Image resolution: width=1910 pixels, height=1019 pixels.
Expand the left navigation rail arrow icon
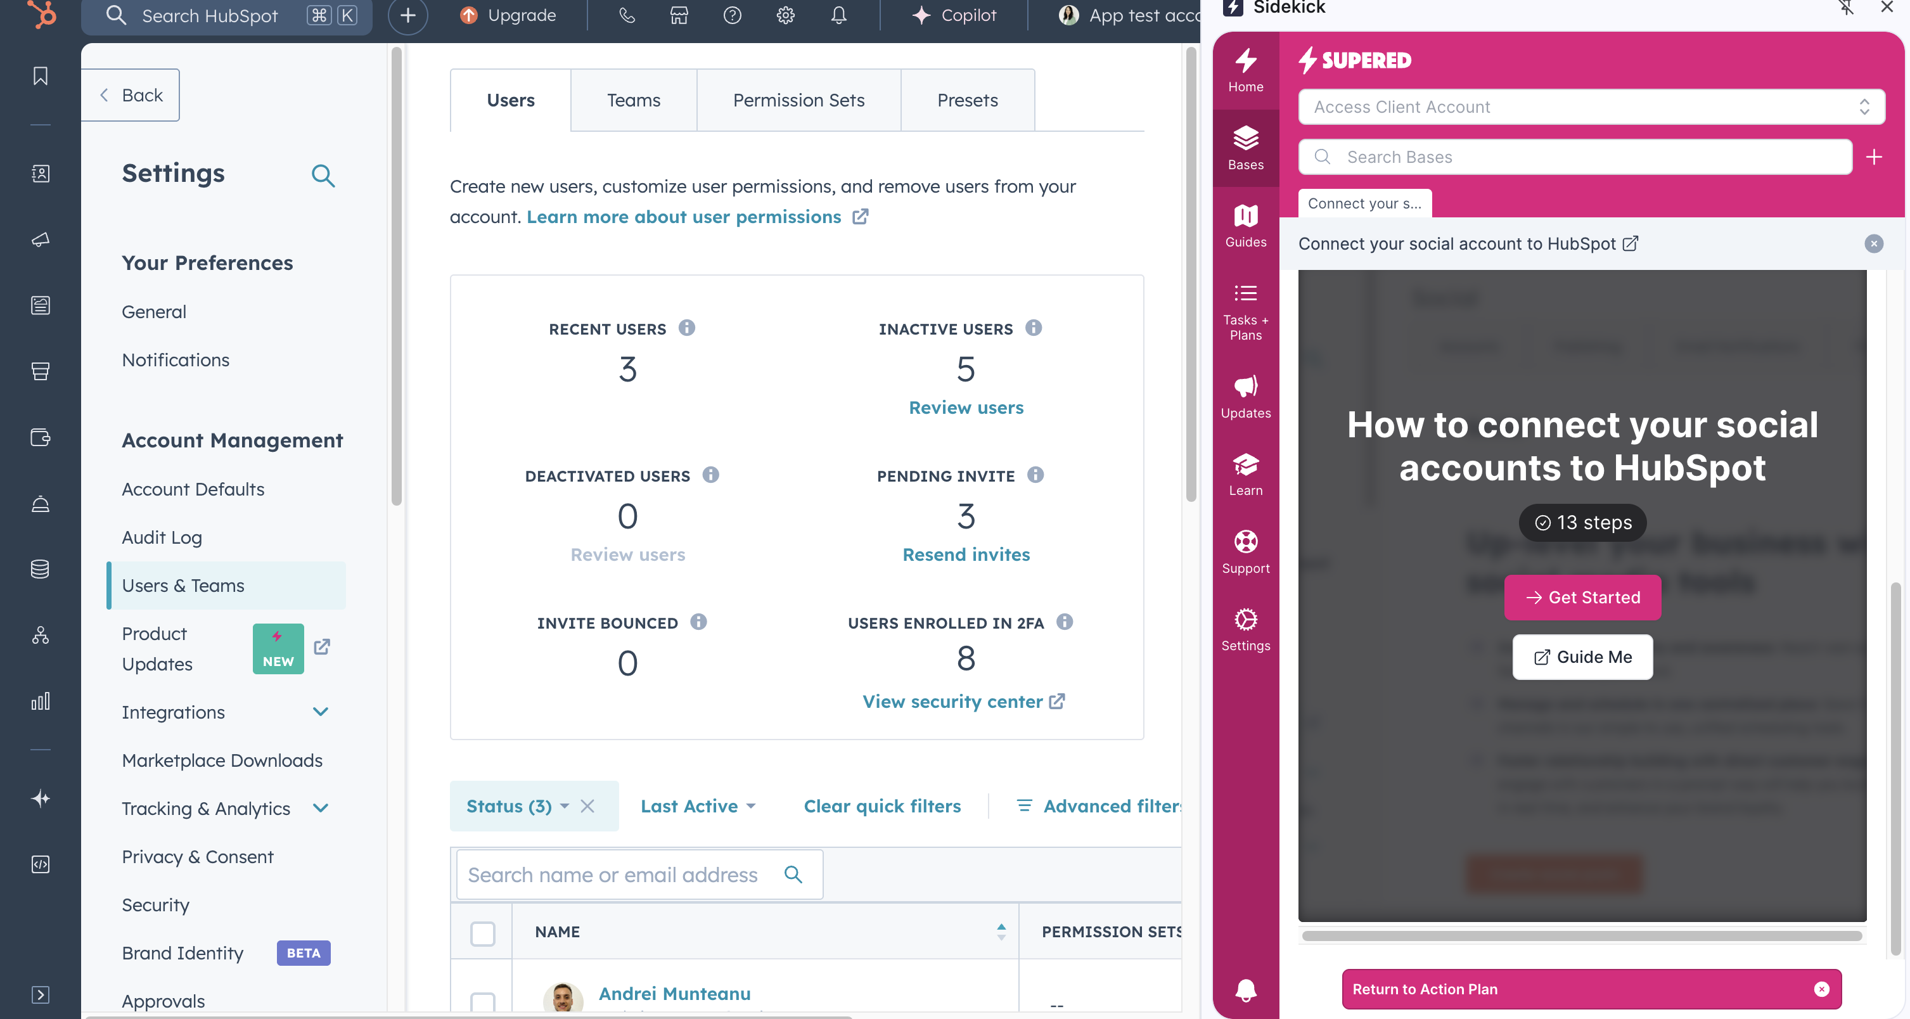point(41,994)
